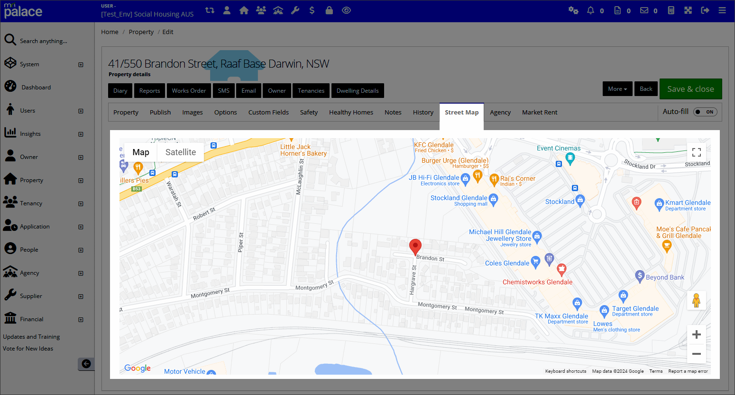735x395 pixels.
Task: Toggle map fullscreen view button
Action: click(697, 152)
